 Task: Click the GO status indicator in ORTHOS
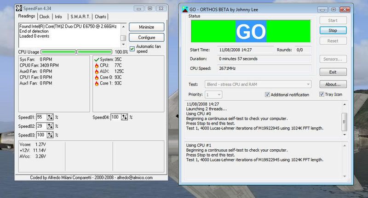(x=251, y=31)
